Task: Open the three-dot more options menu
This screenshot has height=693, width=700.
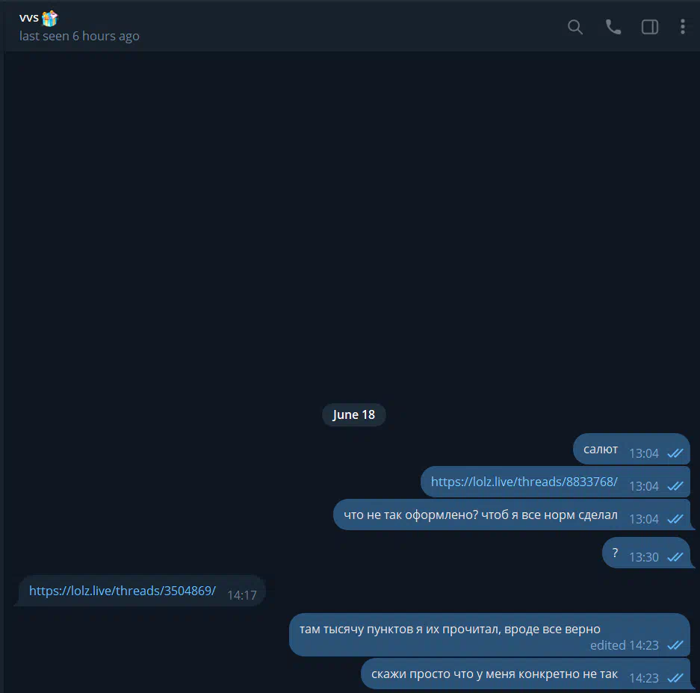Action: click(x=683, y=27)
